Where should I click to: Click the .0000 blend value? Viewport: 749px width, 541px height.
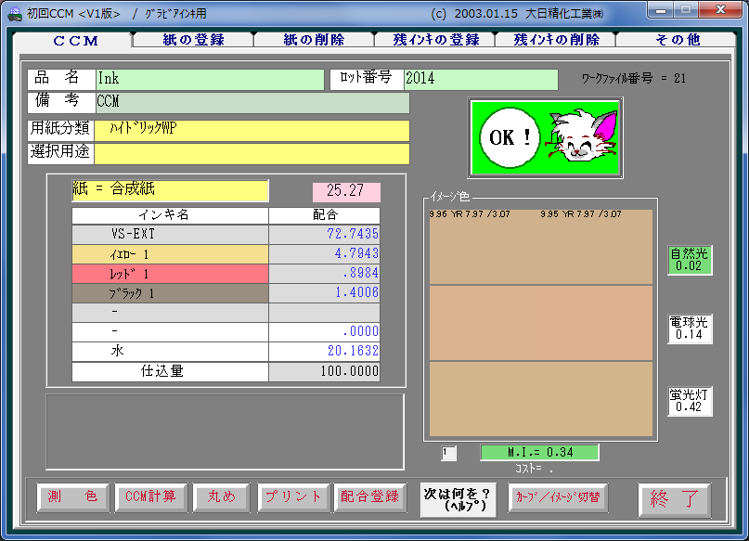click(x=324, y=332)
